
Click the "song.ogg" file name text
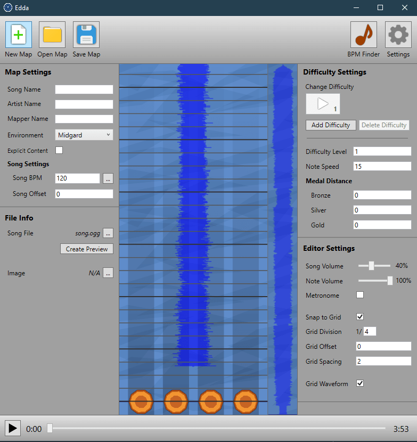tap(88, 233)
